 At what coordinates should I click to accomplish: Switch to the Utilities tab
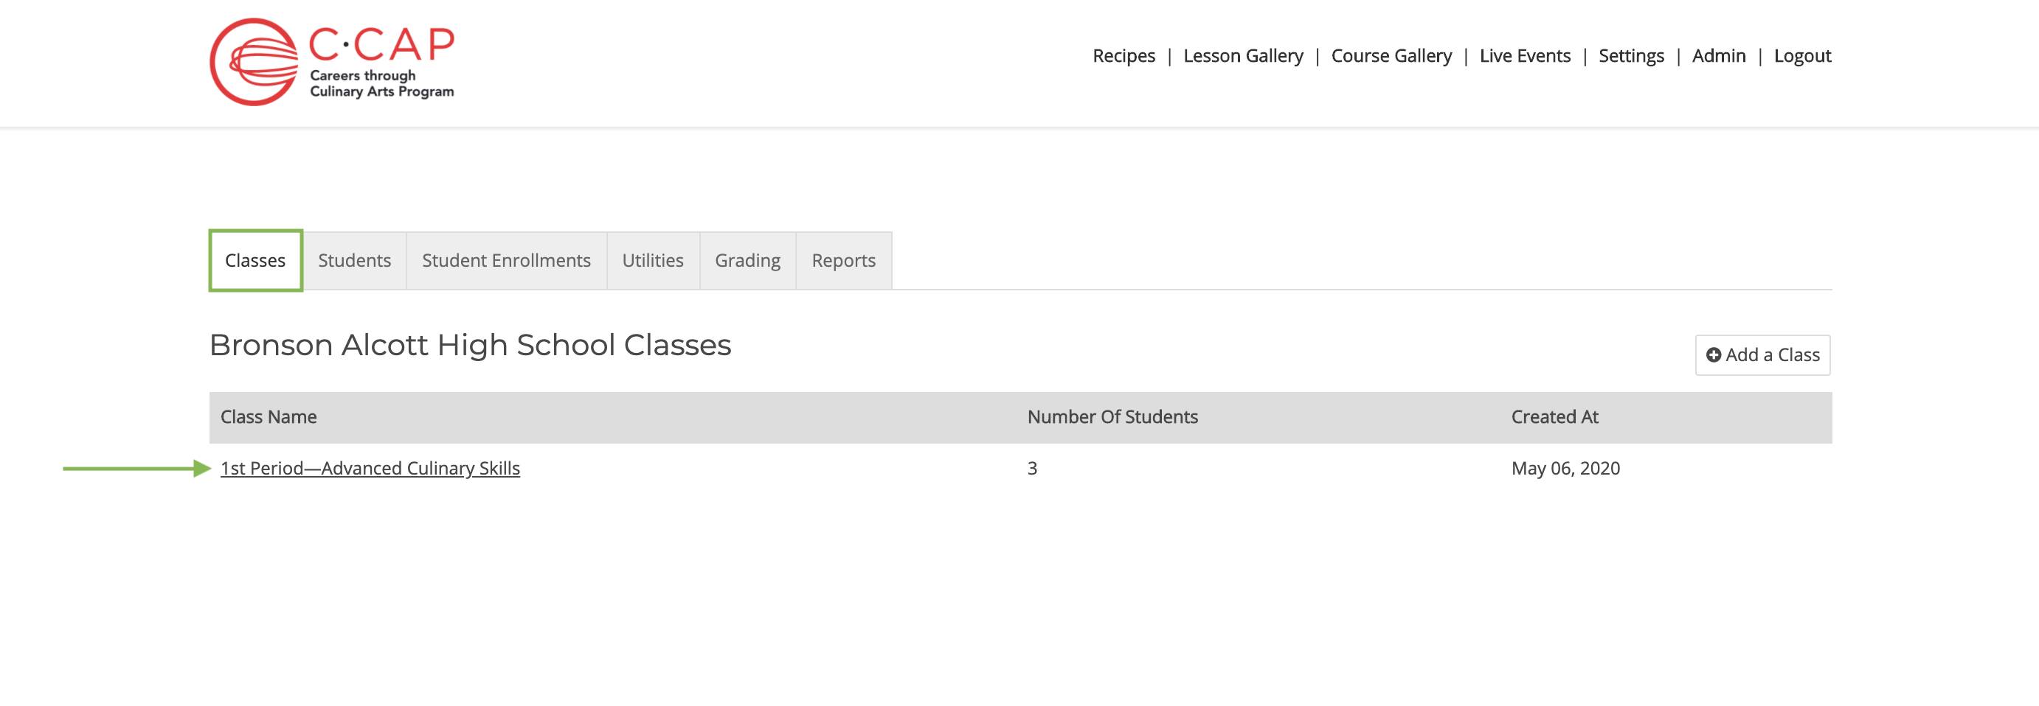(x=653, y=260)
